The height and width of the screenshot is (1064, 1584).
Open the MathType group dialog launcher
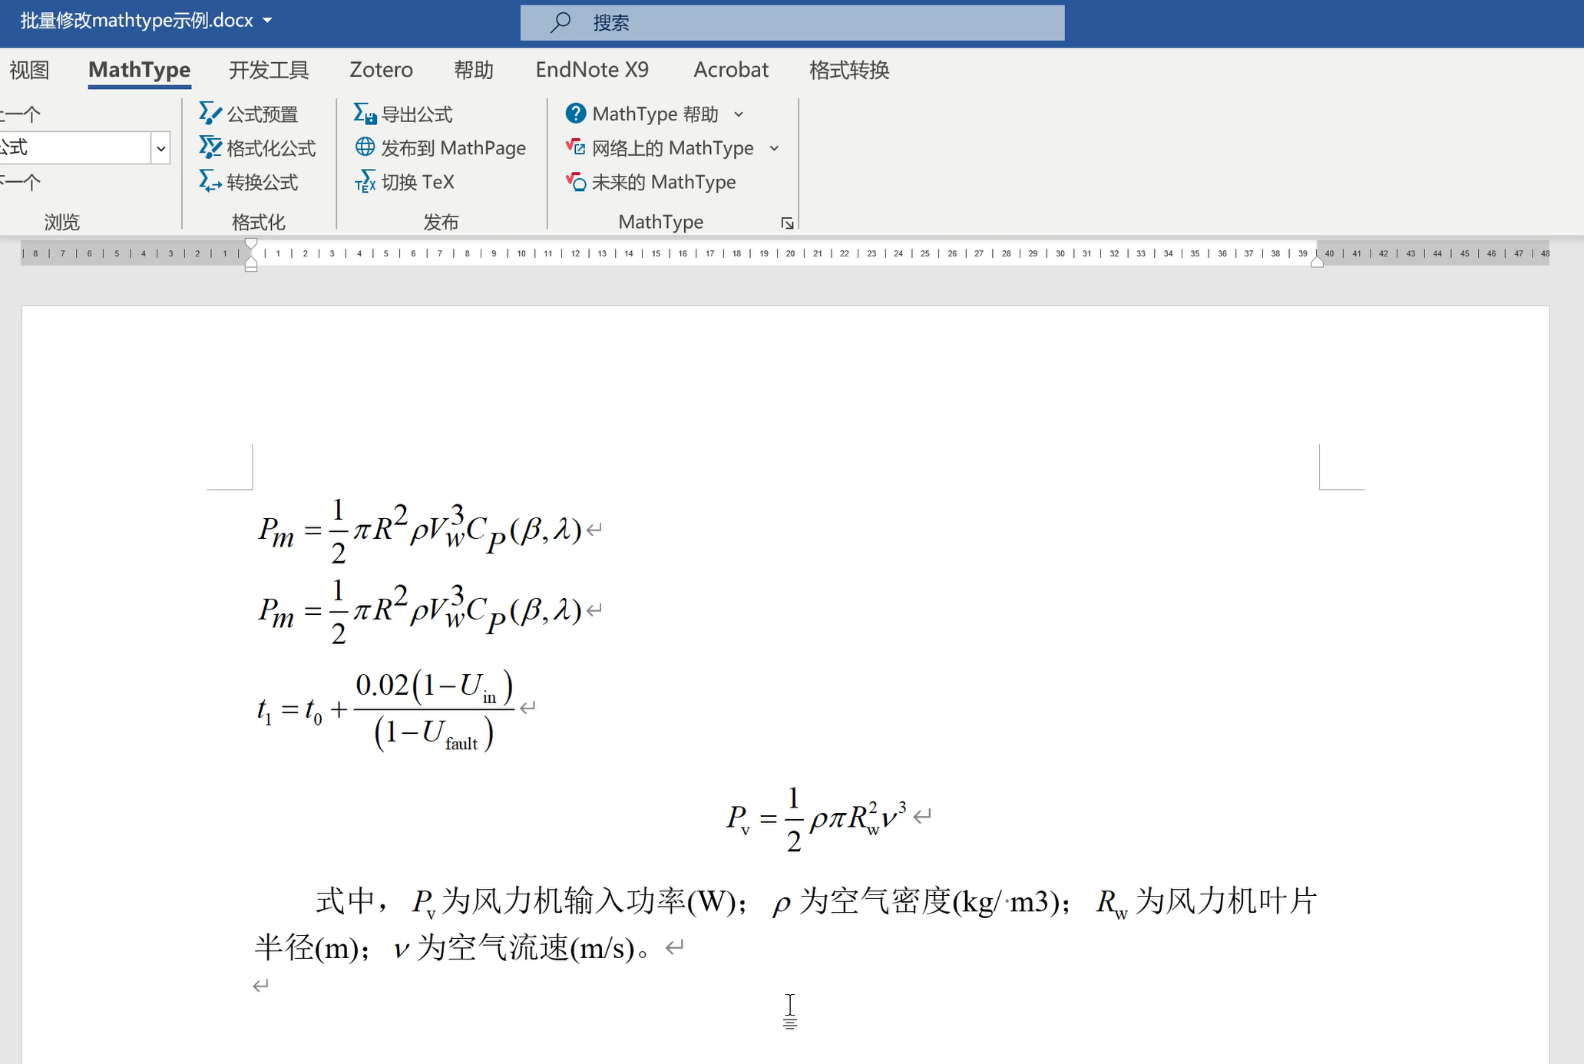pos(787,223)
